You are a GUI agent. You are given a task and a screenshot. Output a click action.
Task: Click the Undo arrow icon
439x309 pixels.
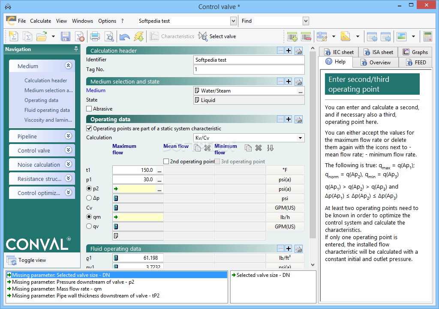point(124,36)
